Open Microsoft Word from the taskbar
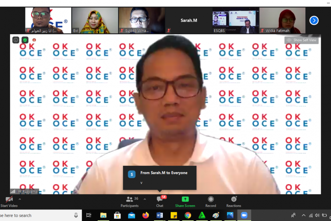 click(160, 215)
